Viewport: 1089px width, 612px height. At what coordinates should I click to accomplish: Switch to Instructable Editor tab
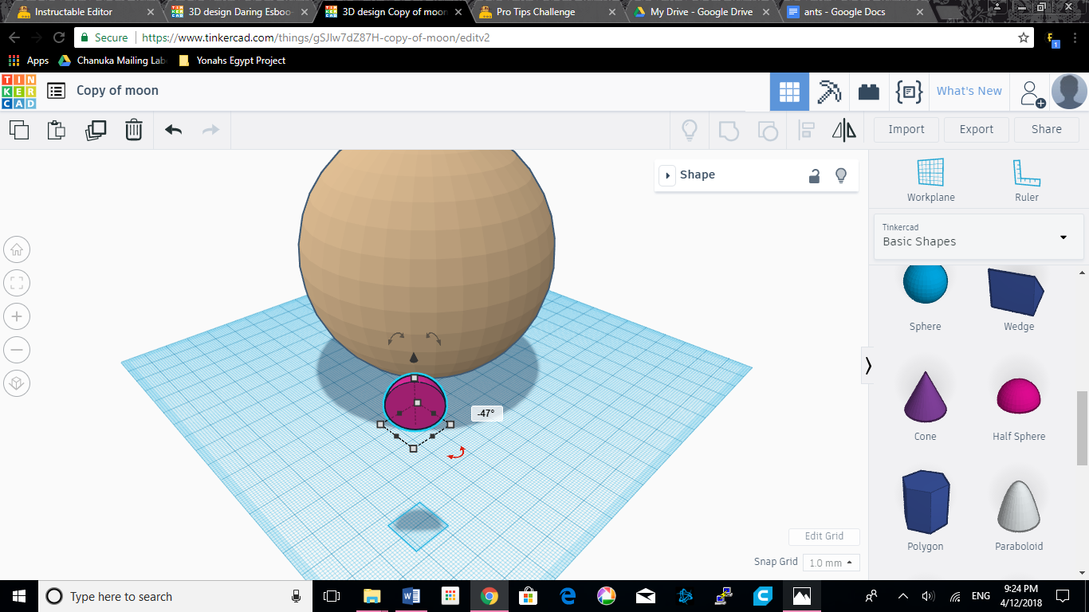pyautogui.click(x=84, y=12)
